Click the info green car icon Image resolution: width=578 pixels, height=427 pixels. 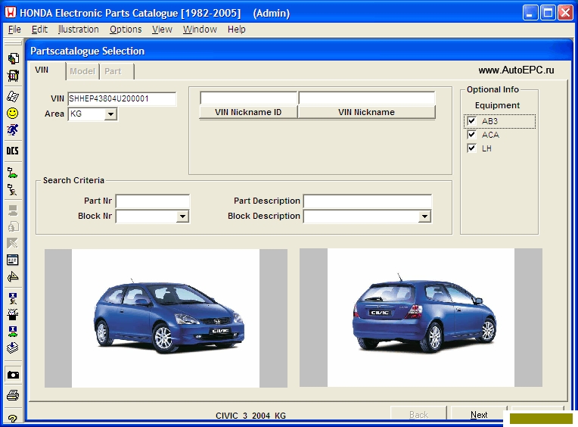coord(13,331)
